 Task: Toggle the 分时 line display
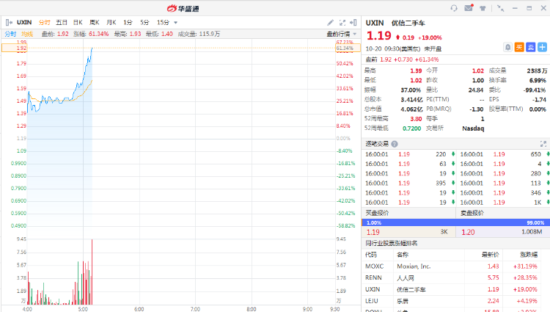(10, 34)
